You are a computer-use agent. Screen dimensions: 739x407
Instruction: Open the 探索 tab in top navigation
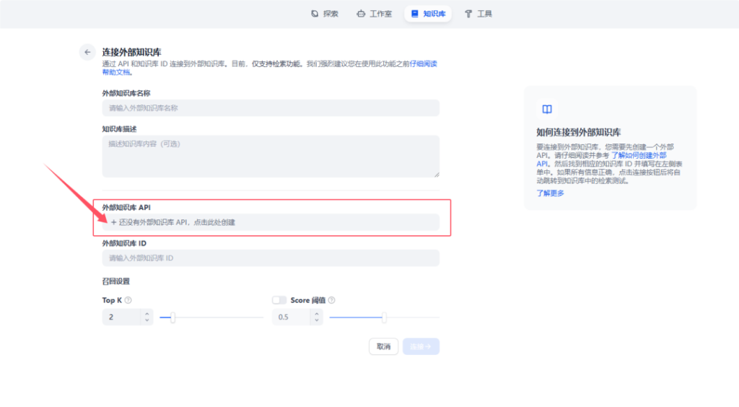click(324, 14)
